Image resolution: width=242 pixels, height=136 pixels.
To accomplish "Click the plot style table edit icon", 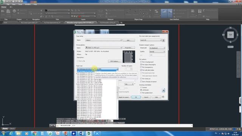I will 163,40.
